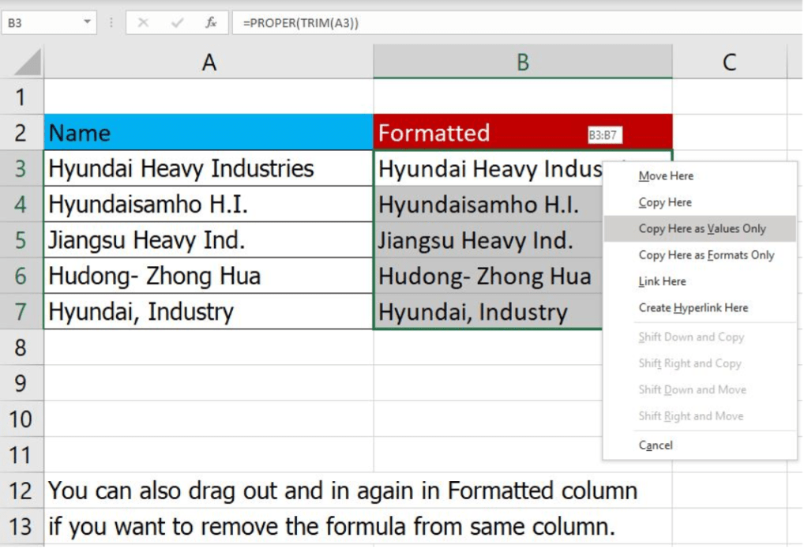
Task: Choose Copy Here from context menu
Action: pyautogui.click(x=665, y=202)
